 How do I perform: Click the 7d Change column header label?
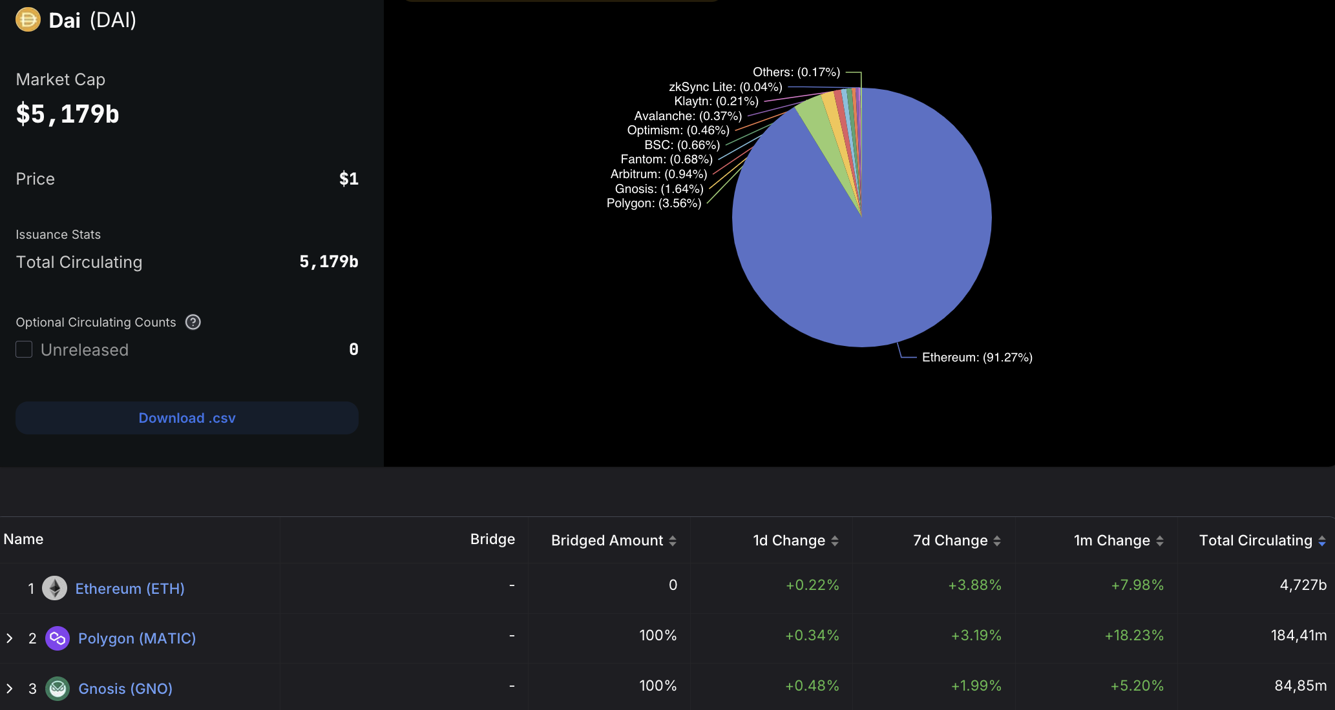(950, 540)
